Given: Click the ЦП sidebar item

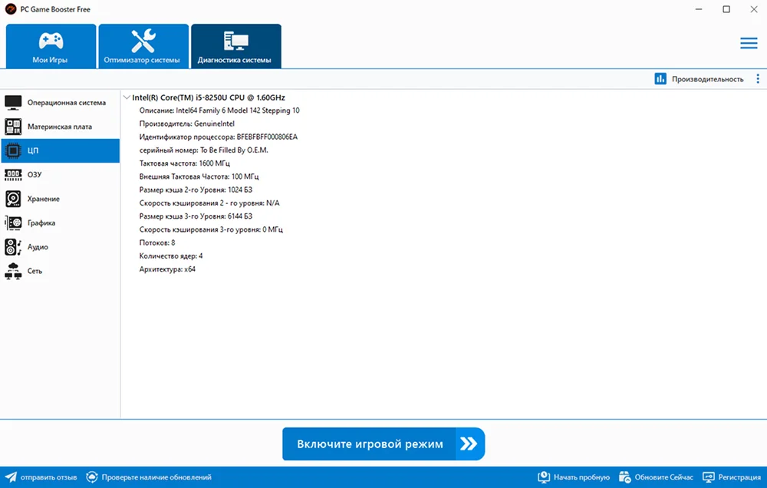Looking at the screenshot, I should (60, 151).
